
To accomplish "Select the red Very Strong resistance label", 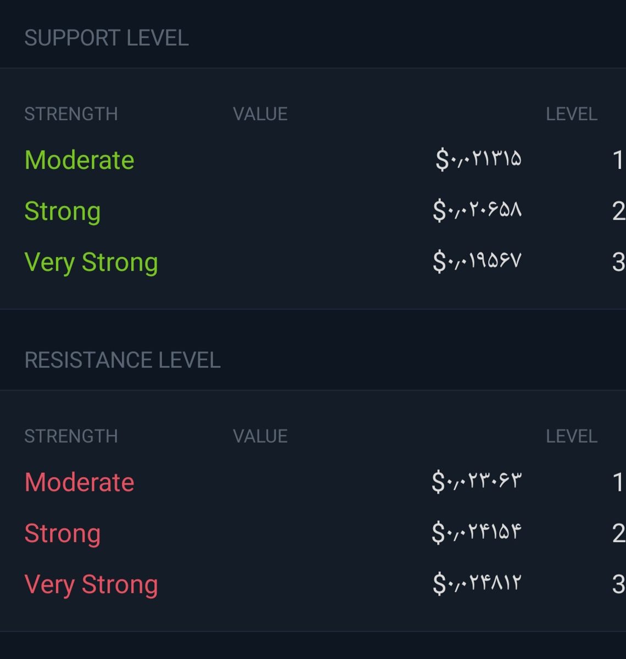I will [x=91, y=585].
